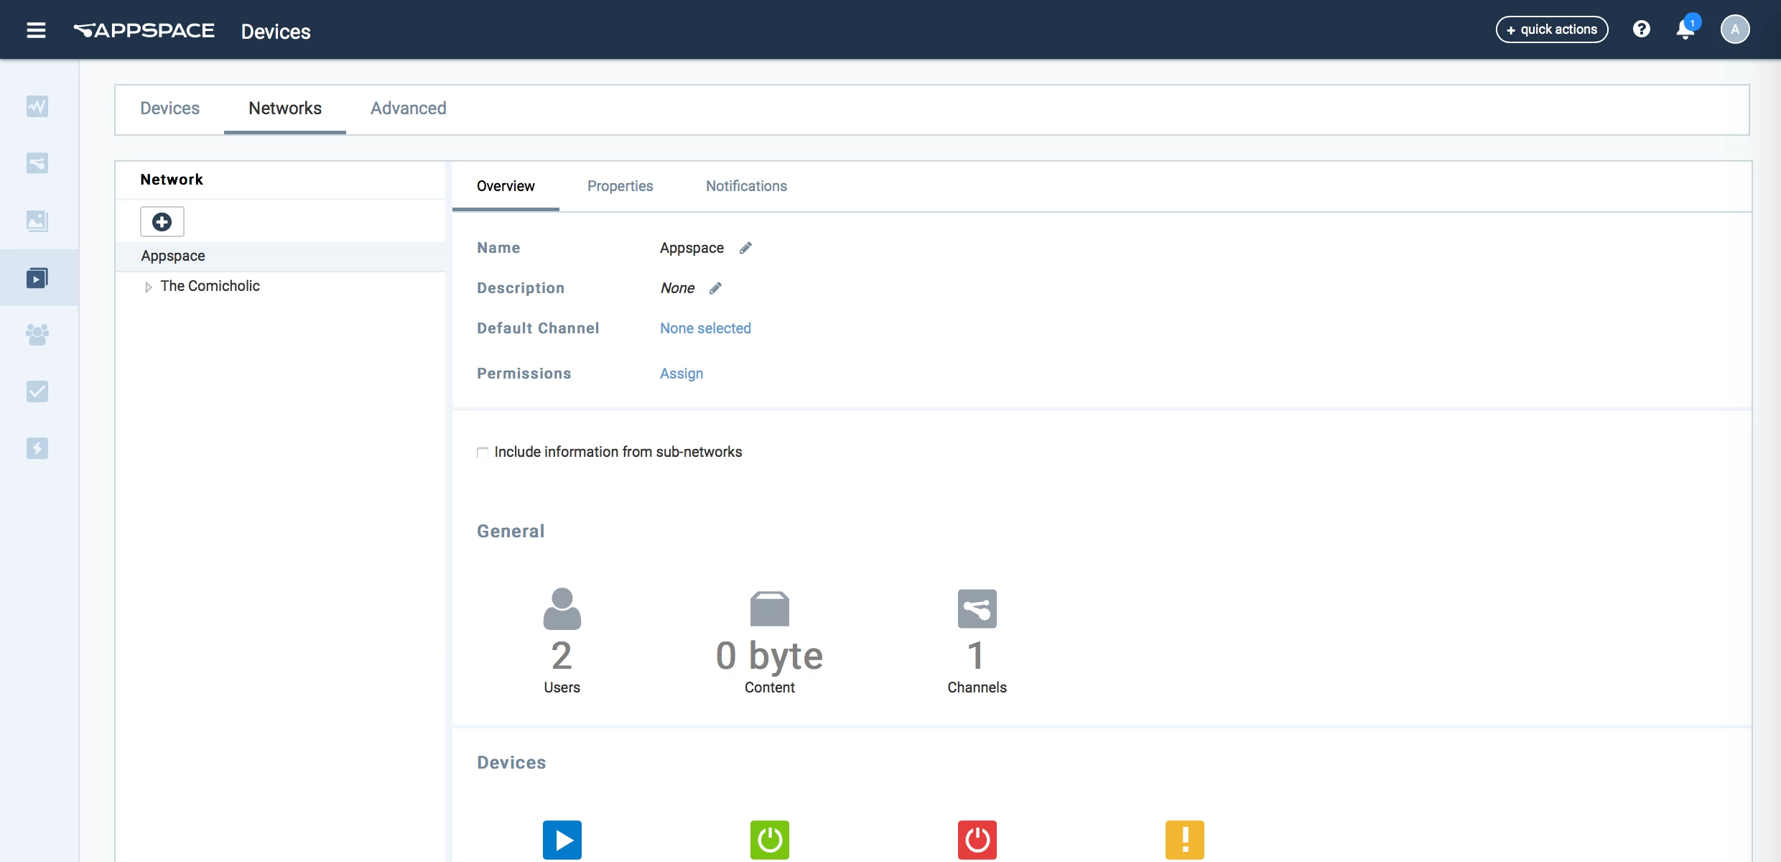The width and height of the screenshot is (1781, 862).
Task: Click the library image sidebar icon
Action: [x=37, y=221]
